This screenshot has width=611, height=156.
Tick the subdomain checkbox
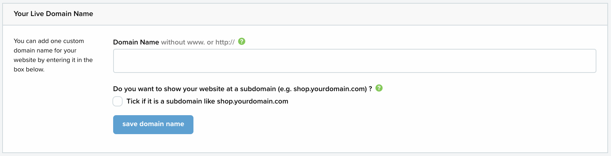click(118, 101)
